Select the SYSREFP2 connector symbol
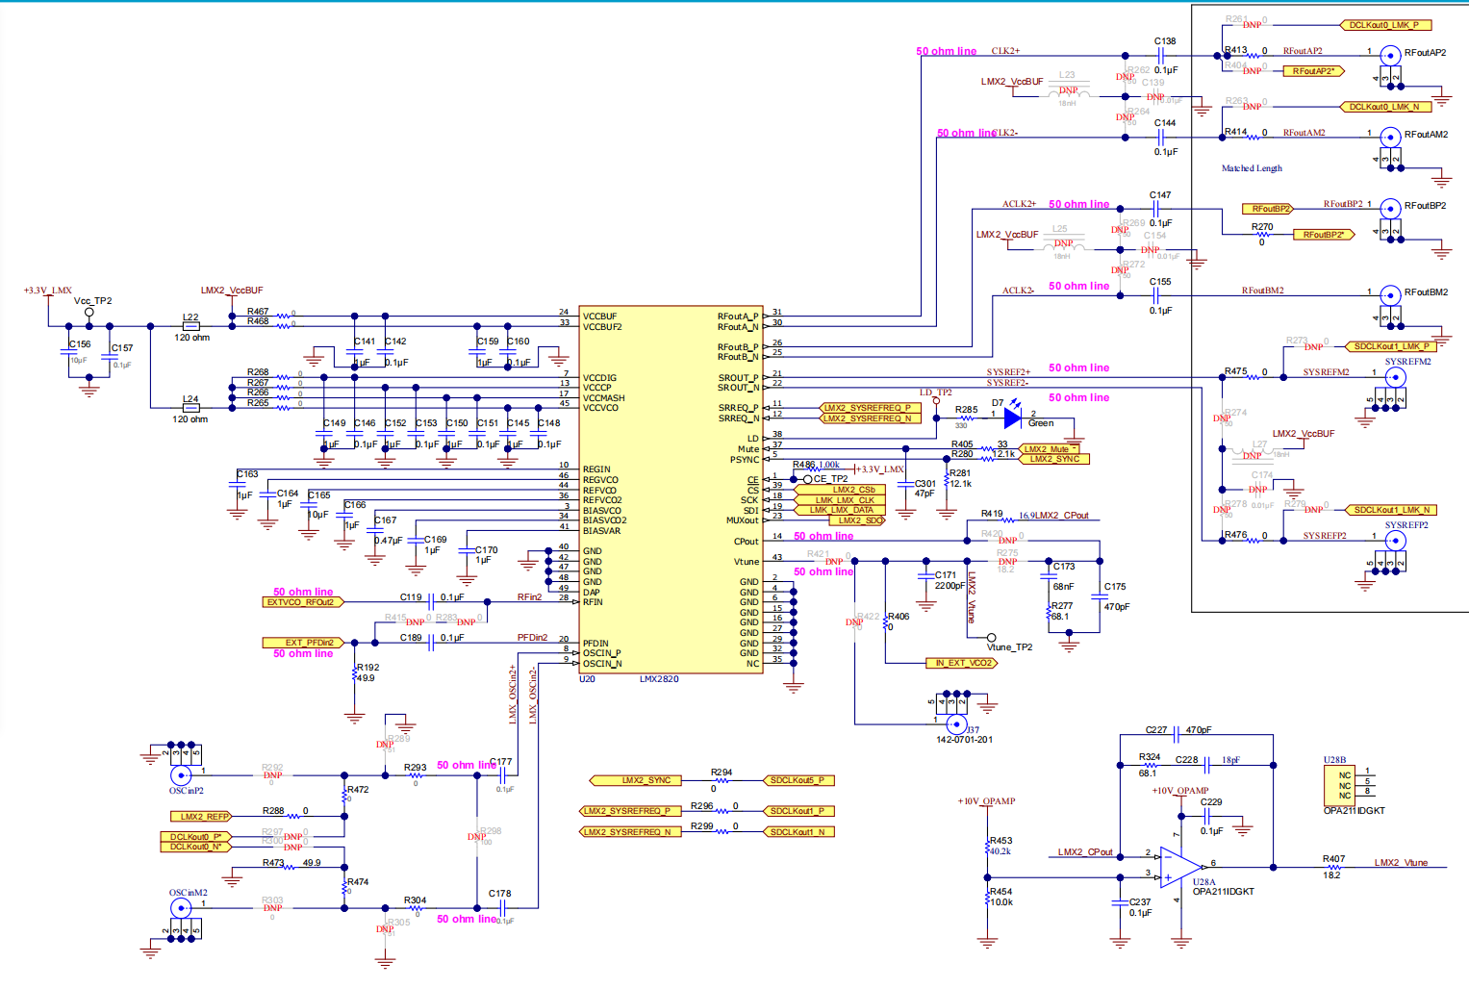 (x=1394, y=541)
